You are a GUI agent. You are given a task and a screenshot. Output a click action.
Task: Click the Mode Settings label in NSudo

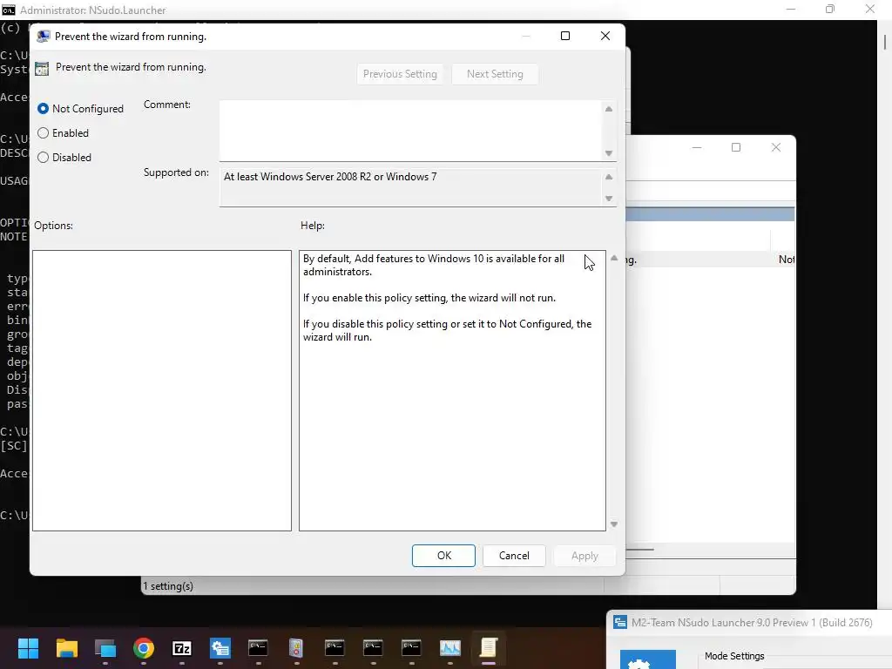click(x=734, y=656)
